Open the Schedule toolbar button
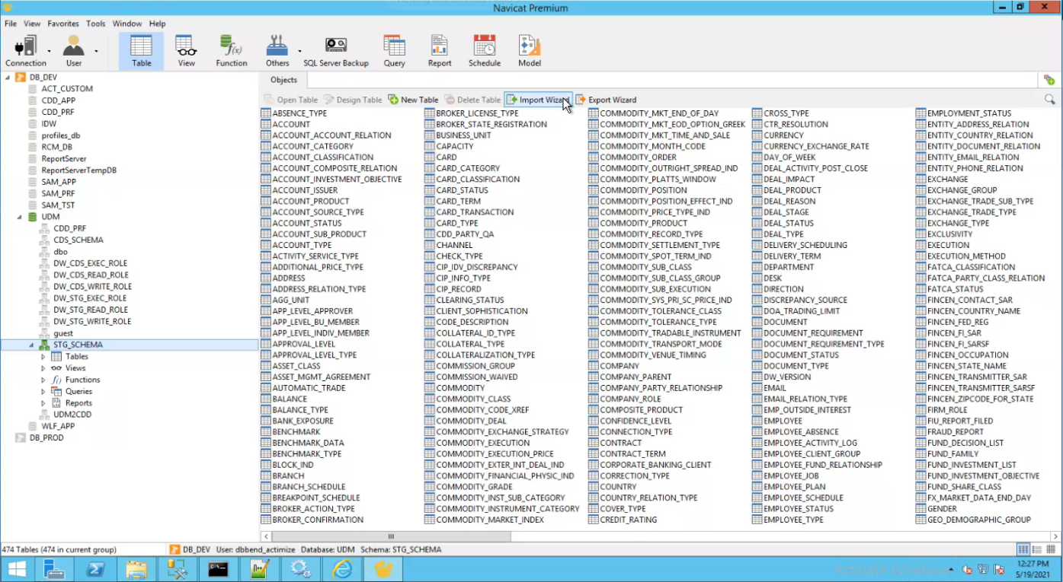 tap(485, 52)
